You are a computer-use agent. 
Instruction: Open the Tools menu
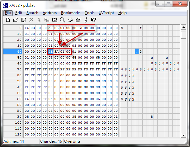[89, 13]
